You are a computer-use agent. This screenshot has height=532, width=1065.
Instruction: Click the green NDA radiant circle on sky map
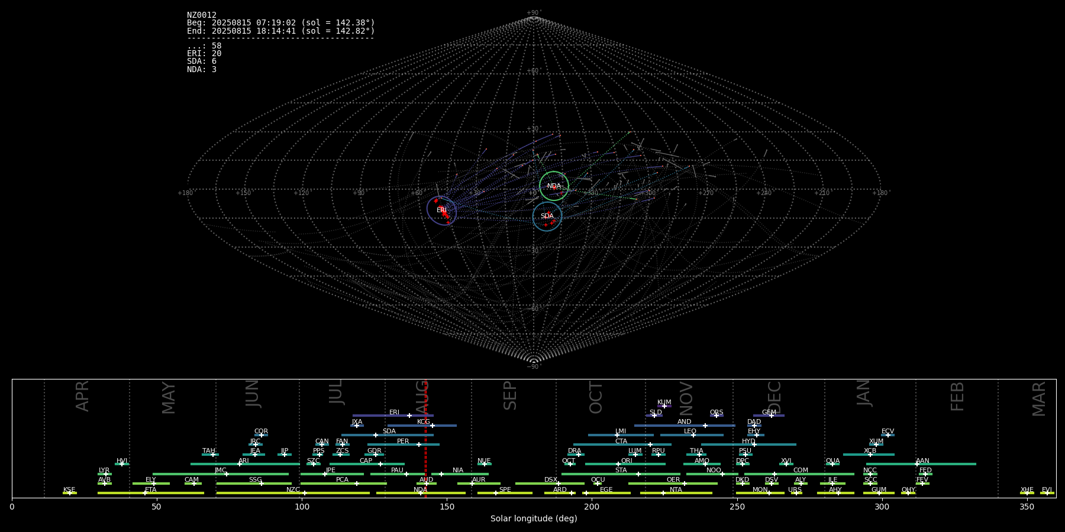click(554, 186)
